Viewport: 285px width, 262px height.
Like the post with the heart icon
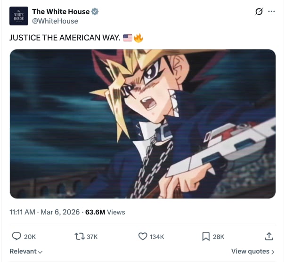click(x=143, y=237)
